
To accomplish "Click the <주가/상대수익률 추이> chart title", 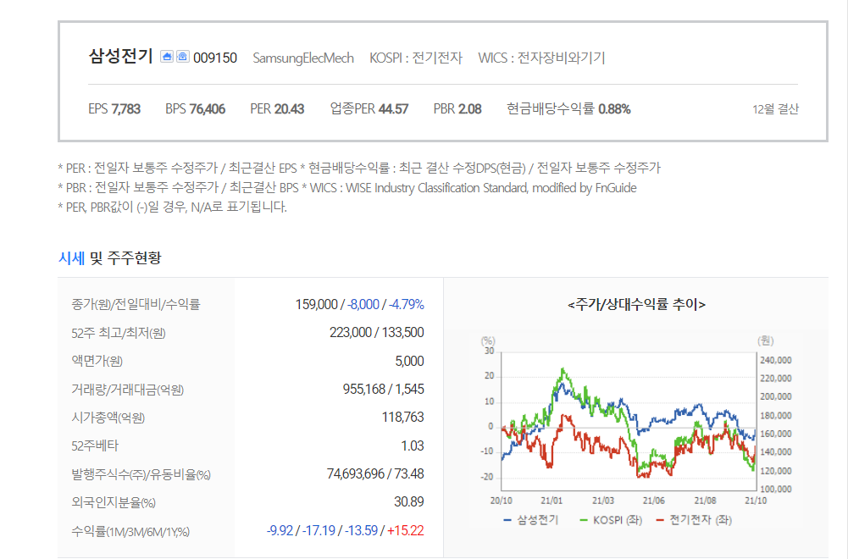I will 636,304.
